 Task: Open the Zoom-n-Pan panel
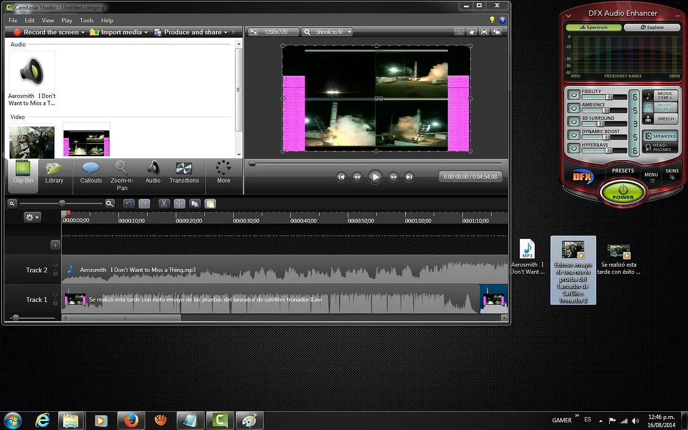(122, 175)
